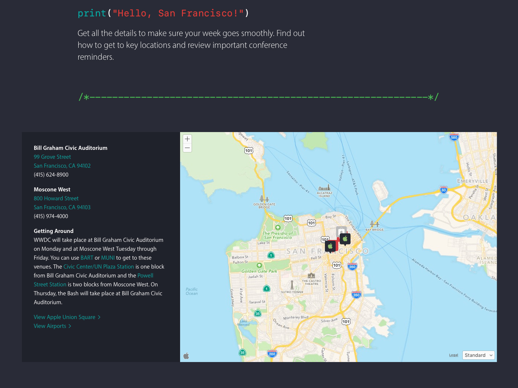Click the EMERYVILLE map label
This screenshot has width=518, height=388.
point(473,181)
